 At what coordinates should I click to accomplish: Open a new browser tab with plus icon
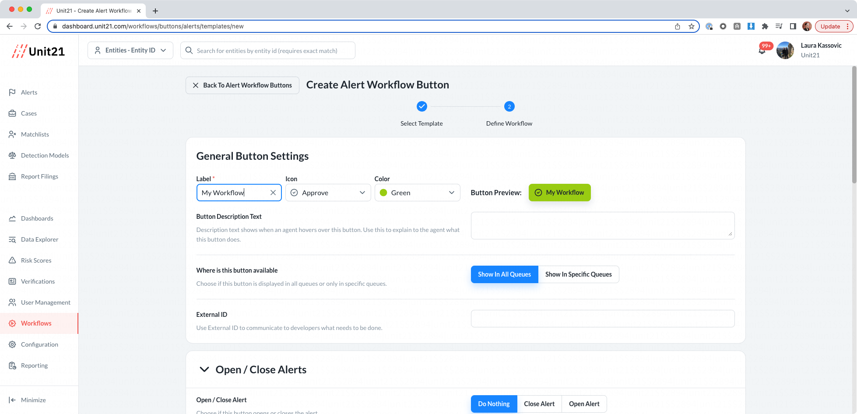pos(155,11)
